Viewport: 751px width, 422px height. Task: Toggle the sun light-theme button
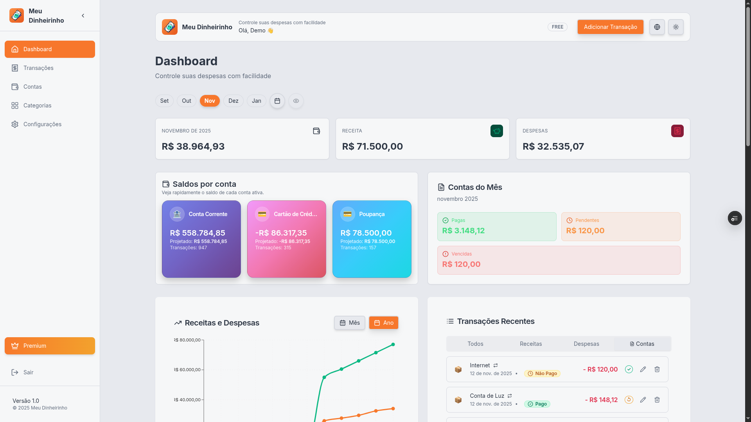pyautogui.click(x=676, y=27)
